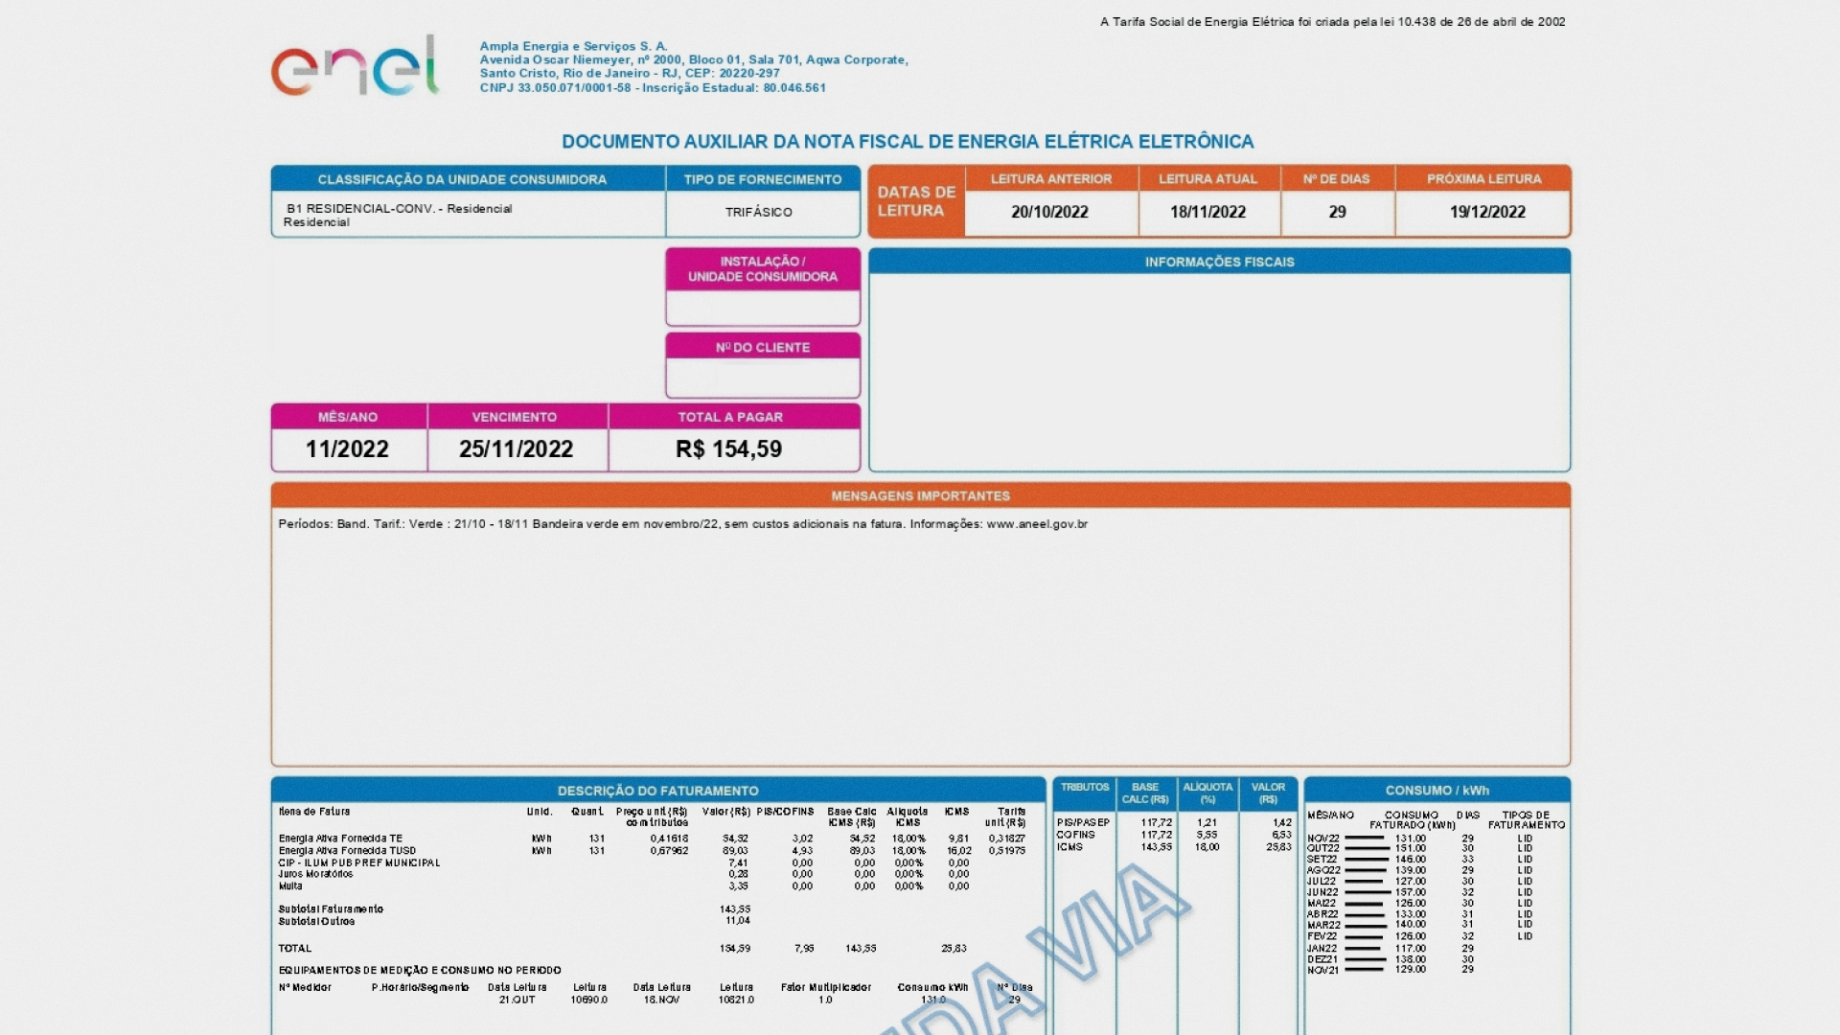Click the Vencimento date 25/11/2022
1840x1035 pixels.
point(516,449)
